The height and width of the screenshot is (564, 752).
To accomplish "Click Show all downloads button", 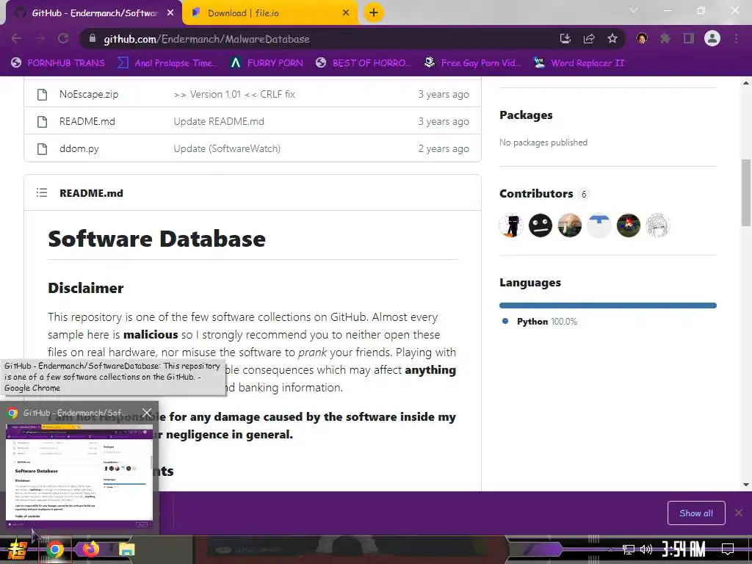I will coord(696,513).
